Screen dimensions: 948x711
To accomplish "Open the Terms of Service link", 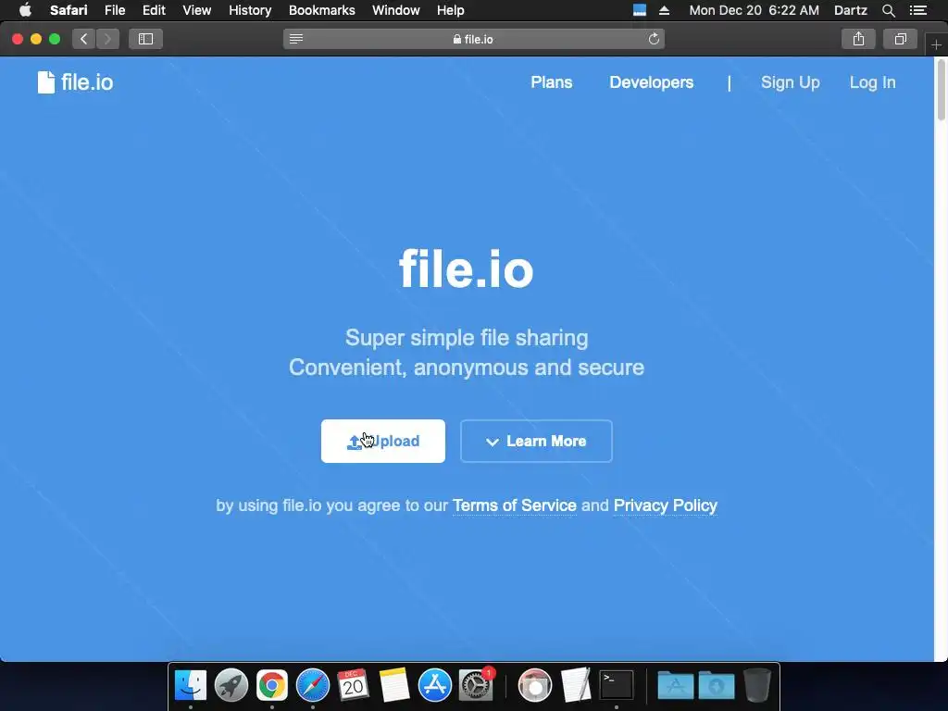I will coord(515,505).
